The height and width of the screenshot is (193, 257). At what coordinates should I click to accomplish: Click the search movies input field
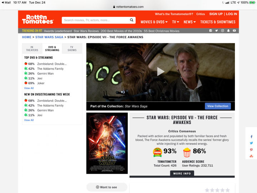pos(96,20)
